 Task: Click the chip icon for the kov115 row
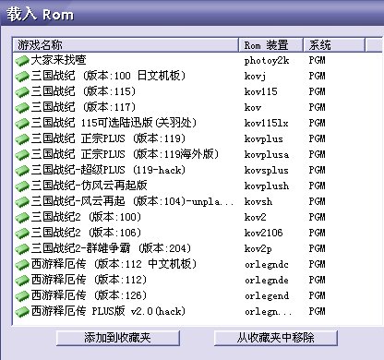tap(22, 92)
